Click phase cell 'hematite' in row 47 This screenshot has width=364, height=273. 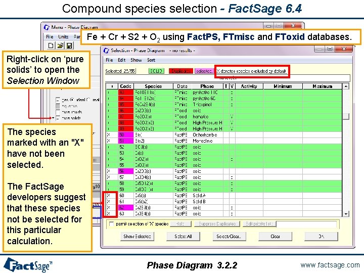point(207,117)
